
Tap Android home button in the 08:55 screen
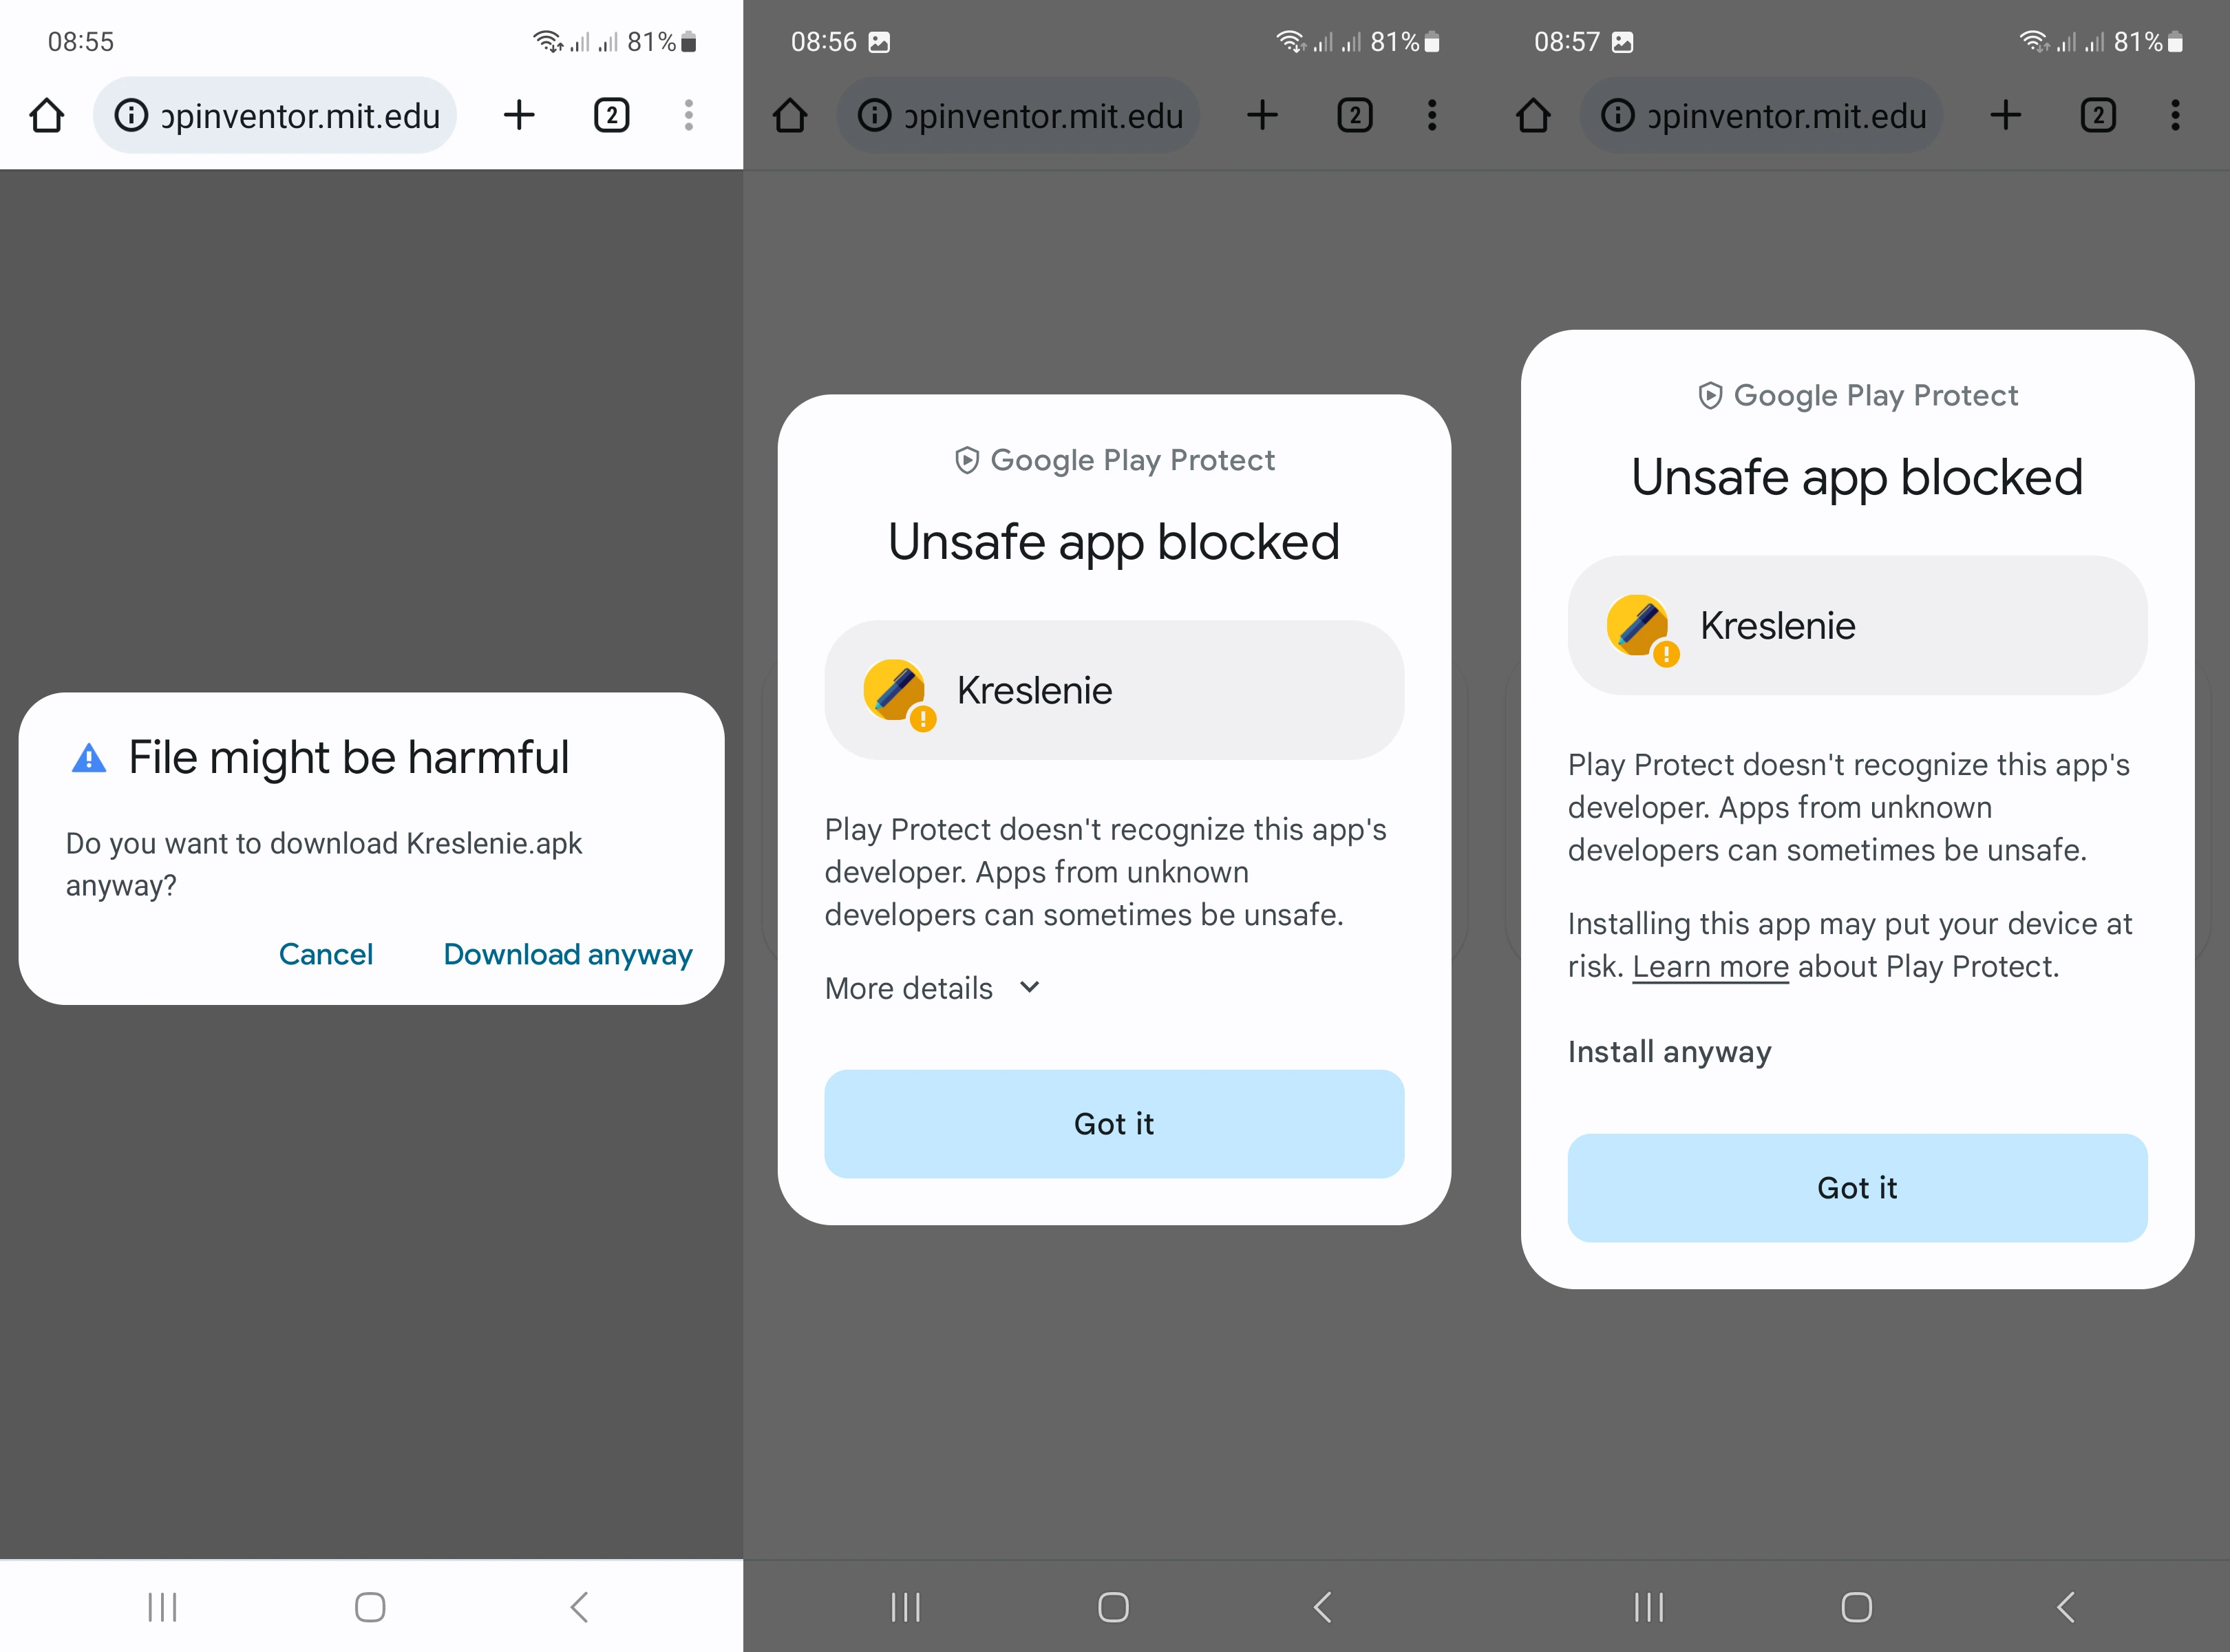pos(370,1607)
